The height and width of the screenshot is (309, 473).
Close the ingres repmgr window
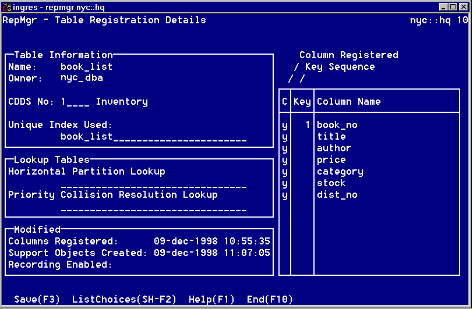coord(464,6)
